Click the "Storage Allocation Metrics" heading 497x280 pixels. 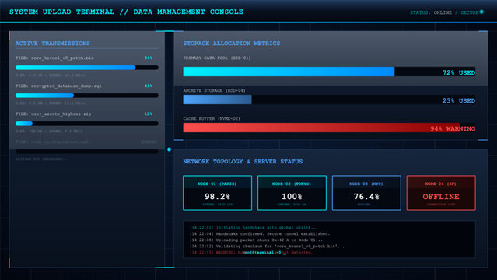tap(232, 43)
